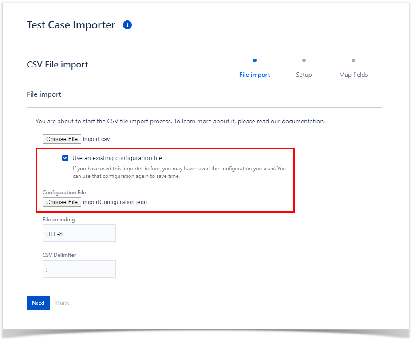Click the Back button
Image resolution: width=415 pixels, height=342 pixels.
coord(63,303)
